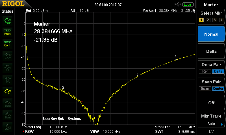Image resolution: width=226 pixels, height=135 pixels.
Task: Select marker 2 in Select Mkr
Action: pyautogui.click(x=208, y=20)
